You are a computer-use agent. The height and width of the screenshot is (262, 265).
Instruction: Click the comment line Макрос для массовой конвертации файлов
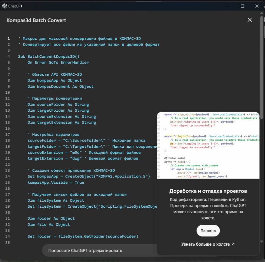click(x=79, y=39)
